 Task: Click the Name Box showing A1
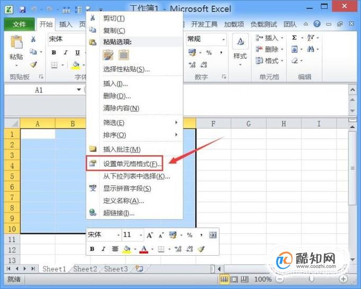pos(40,90)
